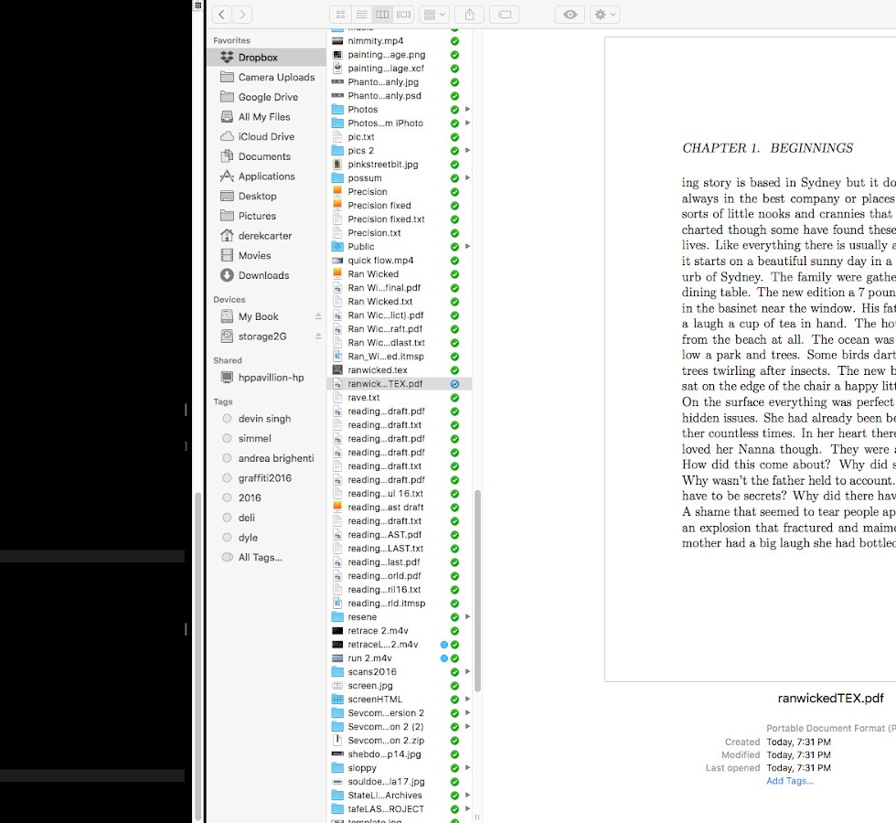Image resolution: width=896 pixels, height=823 pixels.
Task: Select the devin singh tag circle
Action: point(228,419)
